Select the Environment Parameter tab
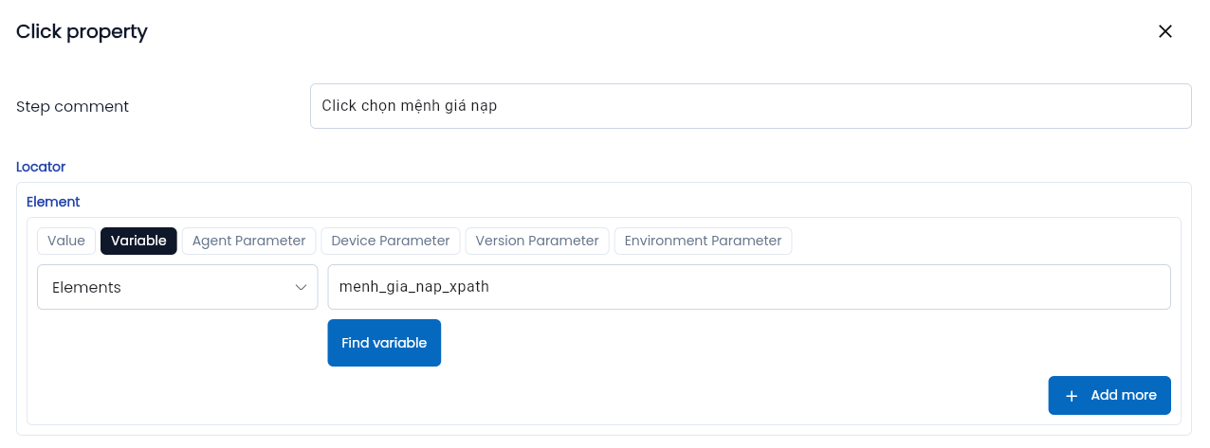Viewport: 1210px width, 448px height. point(703,241)
